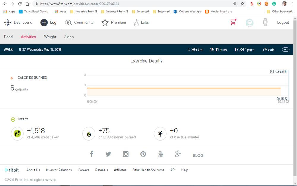Click the first Apps bookmark shortcut

click(9, 12)
